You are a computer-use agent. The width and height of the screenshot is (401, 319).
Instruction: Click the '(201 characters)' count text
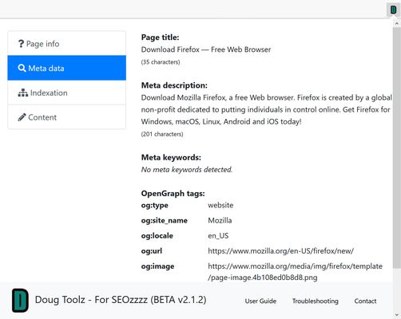[162, 134]
